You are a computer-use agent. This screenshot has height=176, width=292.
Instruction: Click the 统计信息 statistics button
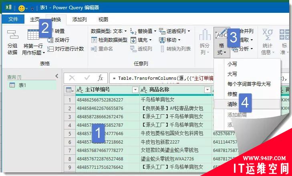[x=268, y=42]
